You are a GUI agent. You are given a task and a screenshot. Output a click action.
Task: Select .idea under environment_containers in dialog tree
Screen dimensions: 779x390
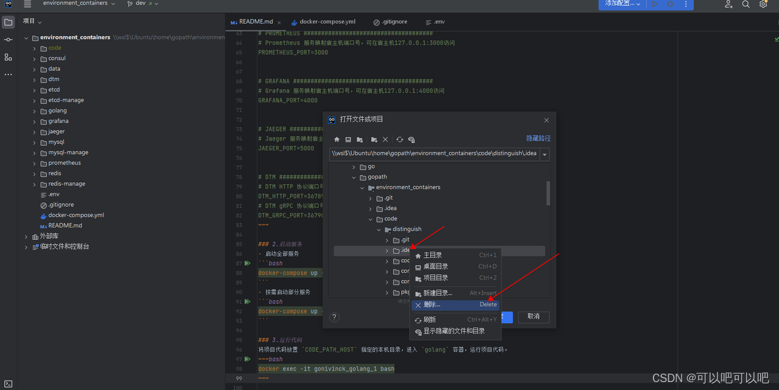(390, 208)
